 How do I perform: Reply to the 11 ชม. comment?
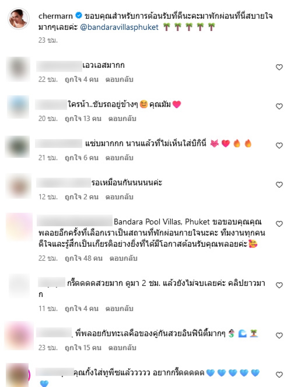pyautogui.click(x=119, y=309)
